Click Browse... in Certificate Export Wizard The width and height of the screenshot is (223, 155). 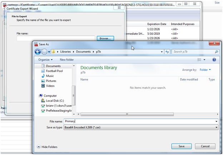click(105, 38)
